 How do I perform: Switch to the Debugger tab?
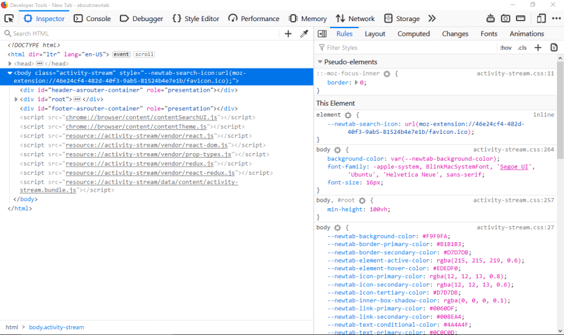click(142, 19)
